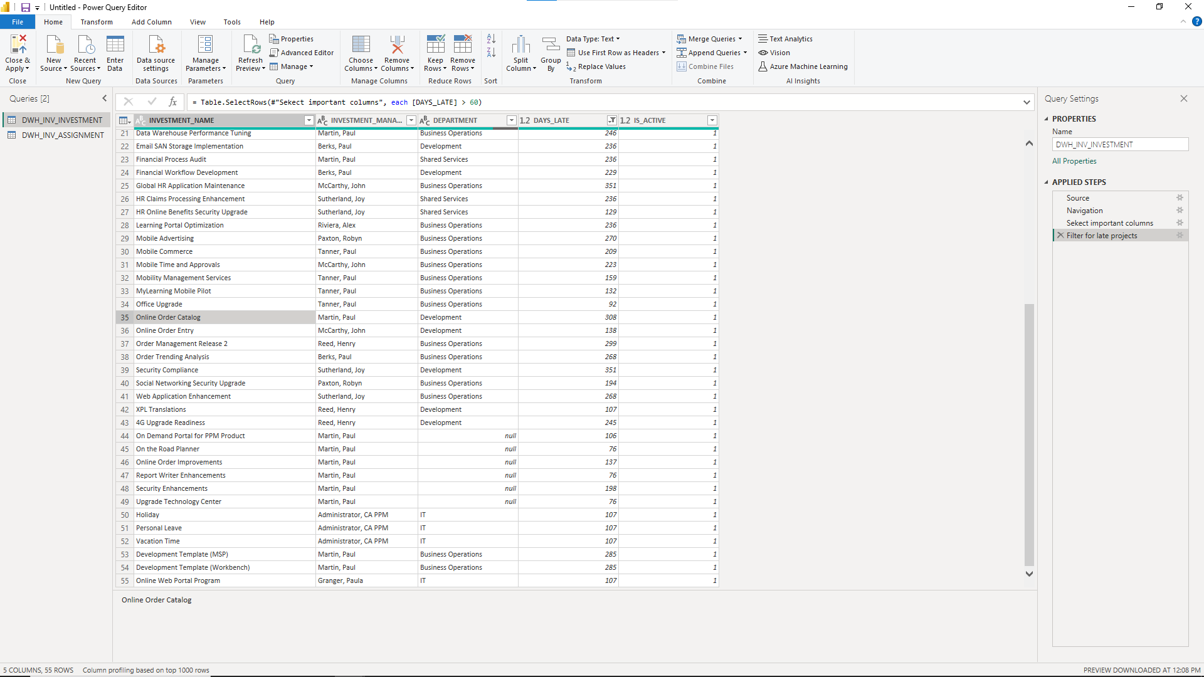The height and width of the screenshot is (677, 1204).
Task: Open the table options menu icon
Action: coord(124,120)
